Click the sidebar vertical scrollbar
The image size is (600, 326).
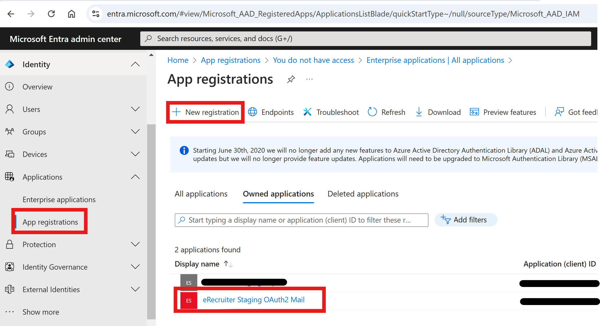point(151,222)
